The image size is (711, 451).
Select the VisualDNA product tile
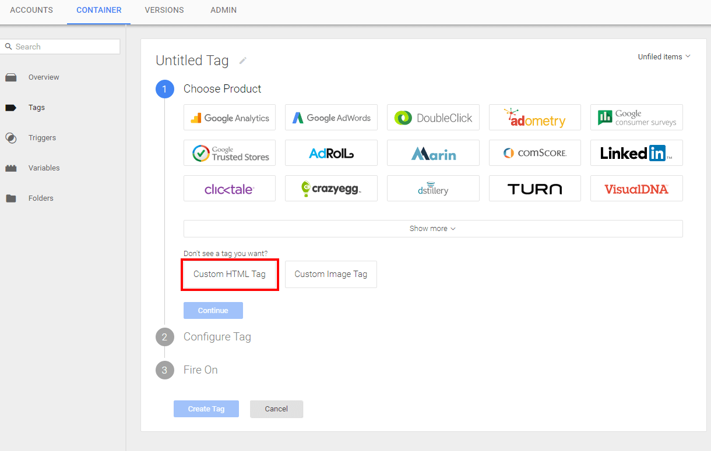[x=636, y=189]
